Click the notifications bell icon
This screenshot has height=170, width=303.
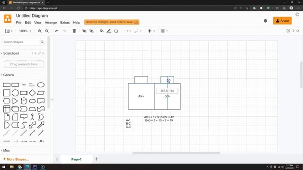click(265, 21)
